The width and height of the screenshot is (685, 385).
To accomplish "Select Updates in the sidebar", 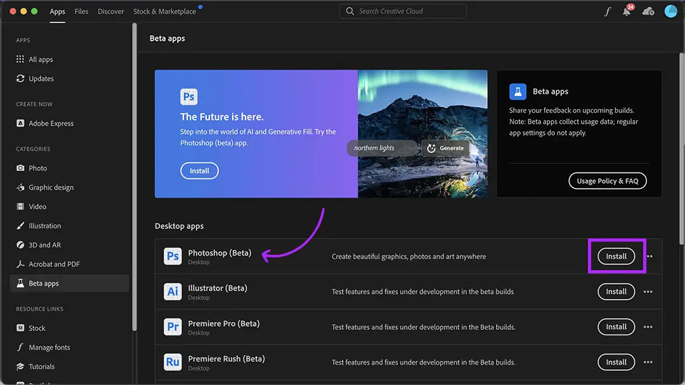I will (70, 78).
